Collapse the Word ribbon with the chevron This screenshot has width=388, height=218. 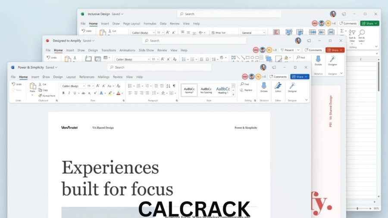point(307,100)
